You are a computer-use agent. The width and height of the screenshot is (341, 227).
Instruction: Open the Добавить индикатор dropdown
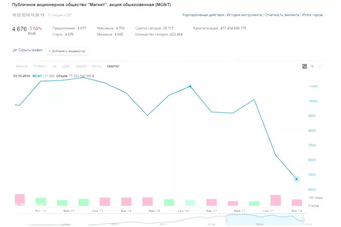click(67, 51)
